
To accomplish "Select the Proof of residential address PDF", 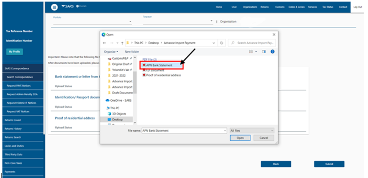I will click(x=163, y=75).
